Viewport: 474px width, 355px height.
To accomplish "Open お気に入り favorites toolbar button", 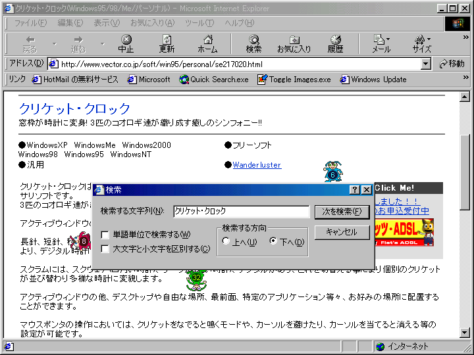I will 294,44.
